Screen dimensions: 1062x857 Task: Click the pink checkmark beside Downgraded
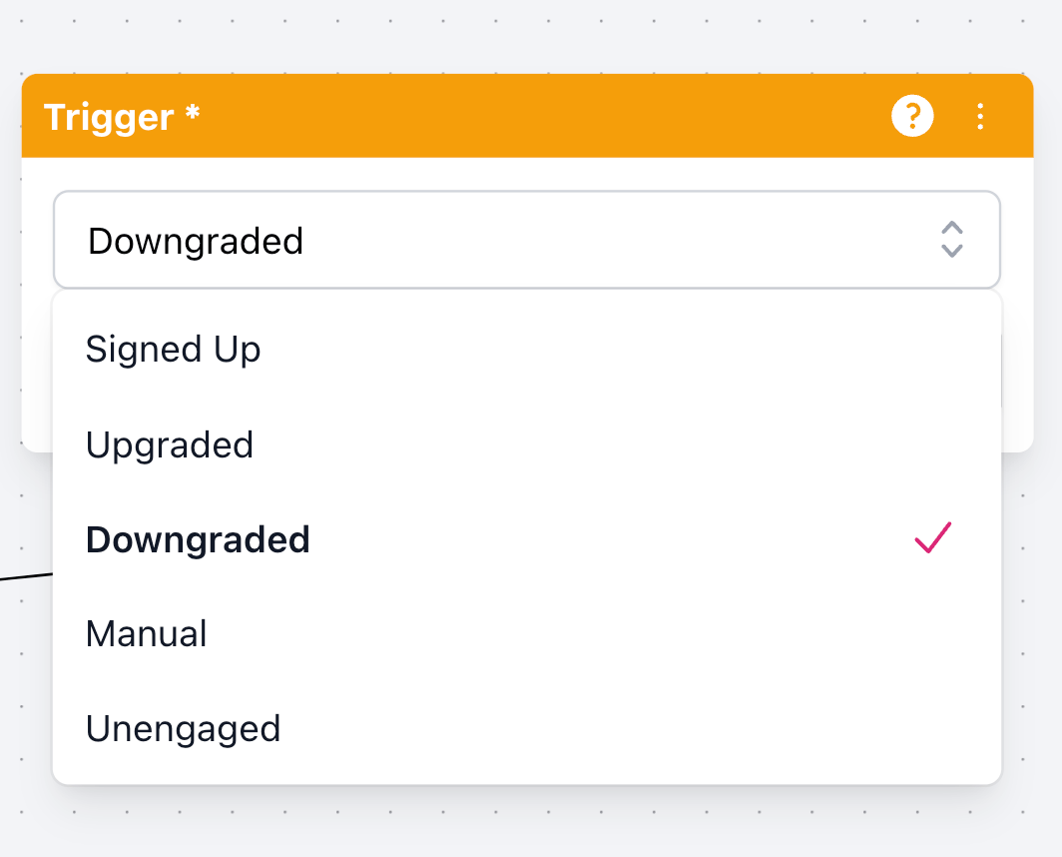[x=933, y=537]
